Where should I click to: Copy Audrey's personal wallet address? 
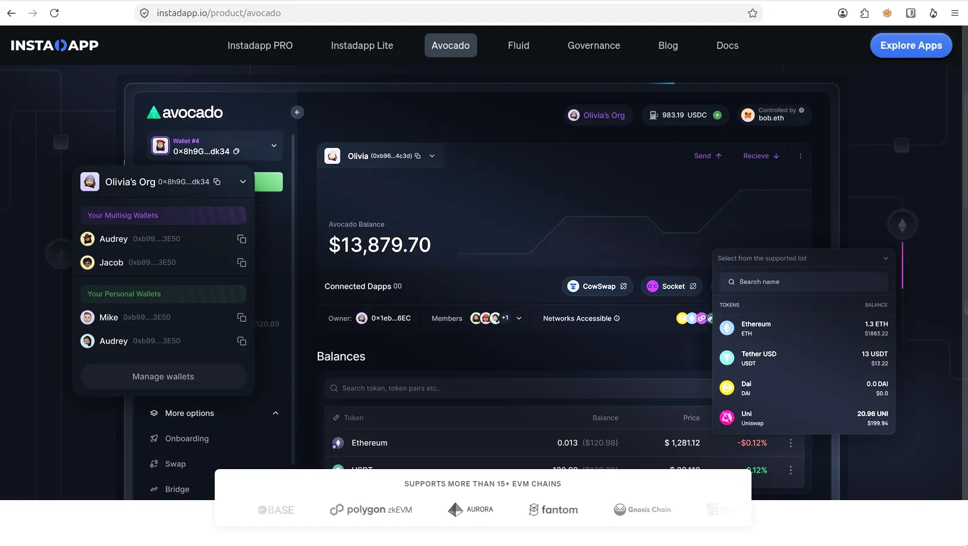242,342
